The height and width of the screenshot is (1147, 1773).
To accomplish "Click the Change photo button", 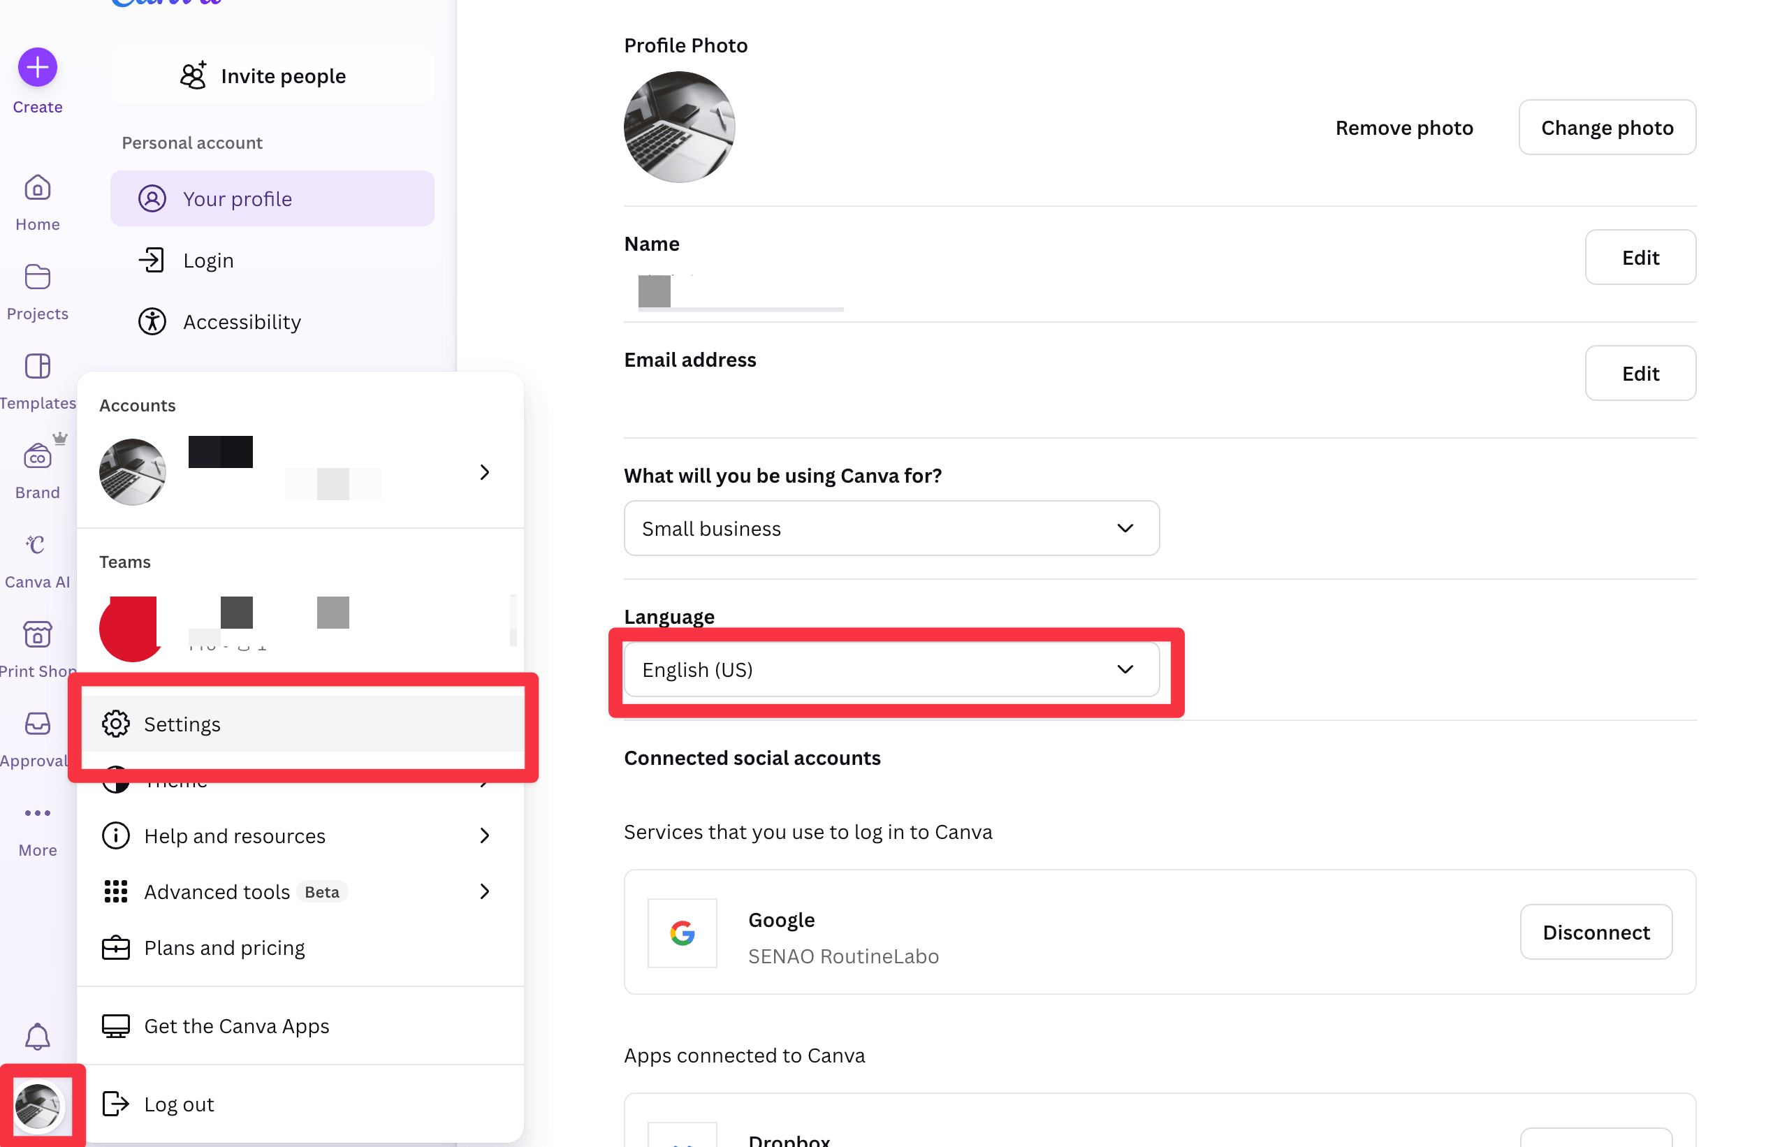I will pos(1606,127).
